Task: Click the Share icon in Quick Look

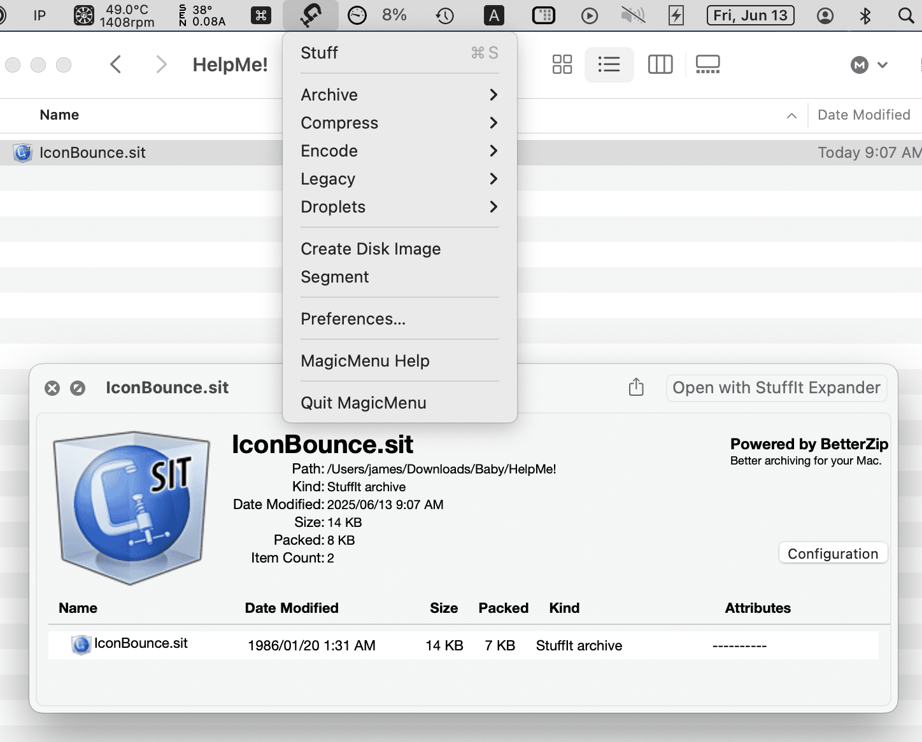Action: click(x=636, y=388)
